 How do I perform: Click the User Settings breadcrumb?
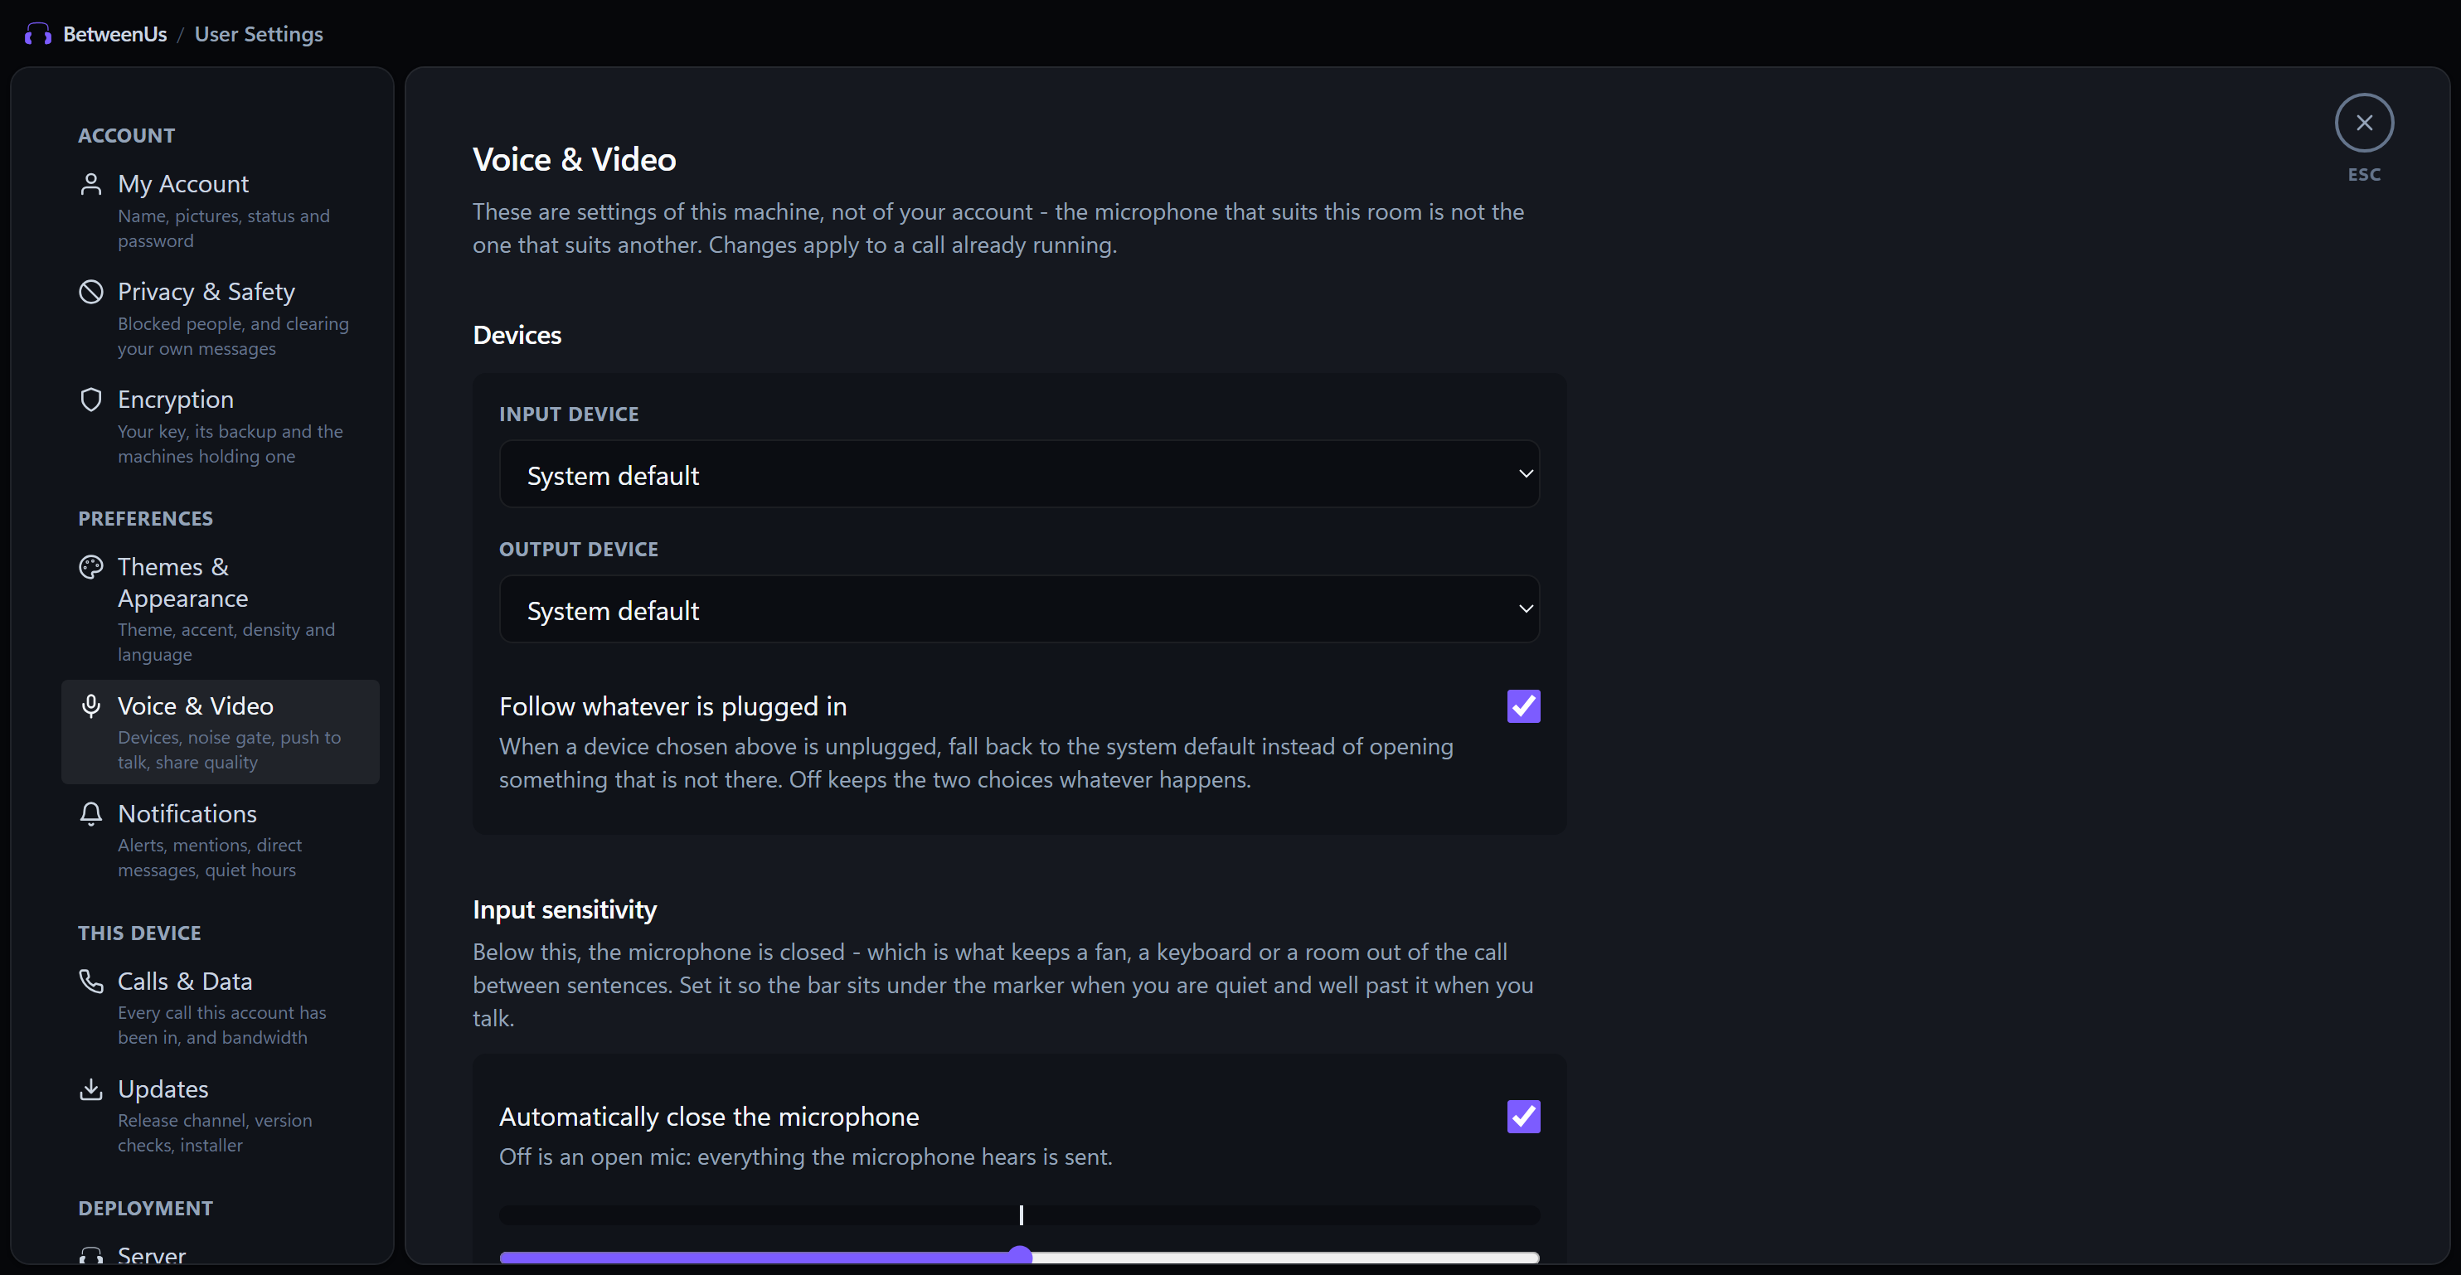[x=259, y=34]
